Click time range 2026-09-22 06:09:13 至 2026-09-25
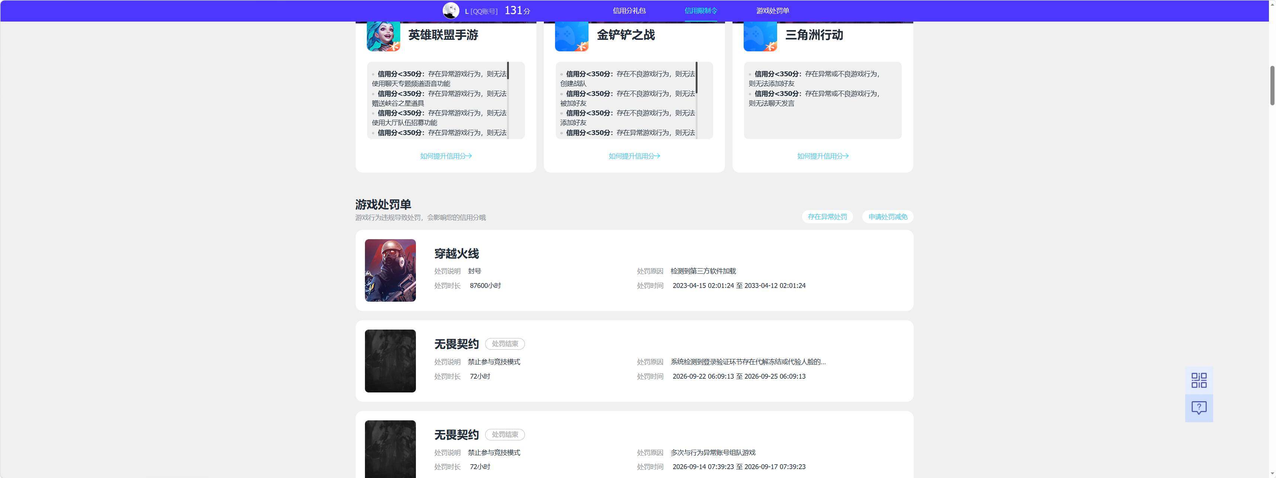Viewport: 1276px width, 478px height. click(739, 376)
